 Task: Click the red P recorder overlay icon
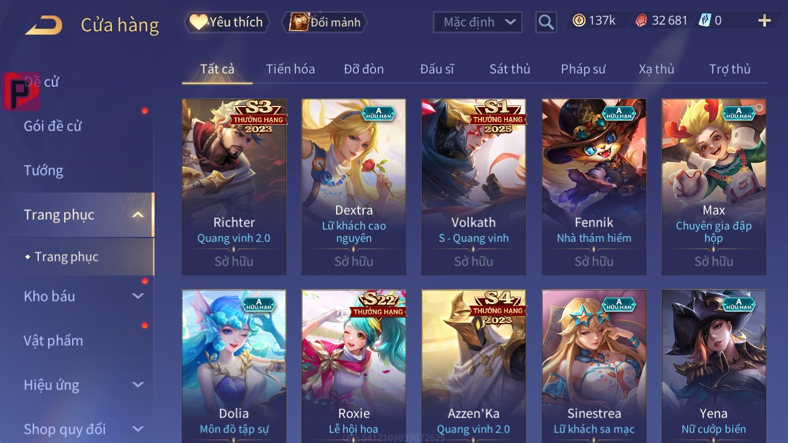[20, 91]
